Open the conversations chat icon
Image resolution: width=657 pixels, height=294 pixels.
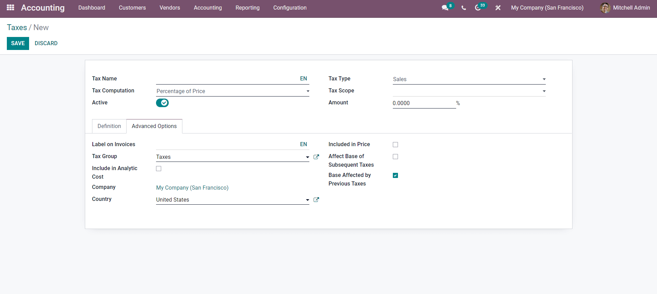445,8
